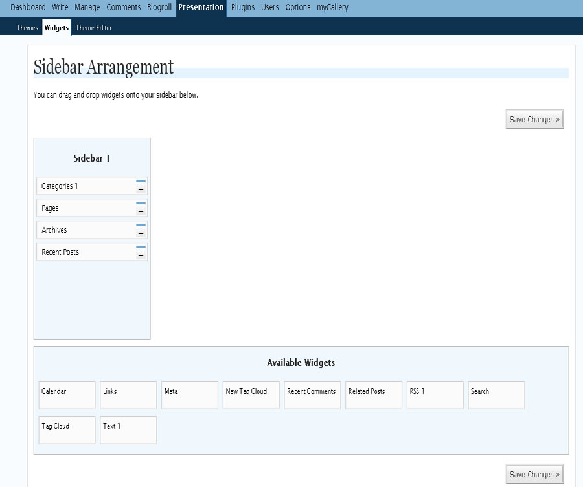This screenshot has height=487, width=583.
Task: Select the Archives sidebar widget
Action: click(92, 230)
